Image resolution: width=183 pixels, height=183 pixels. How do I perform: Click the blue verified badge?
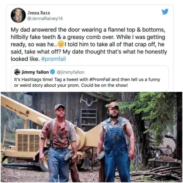click(53, 72)
